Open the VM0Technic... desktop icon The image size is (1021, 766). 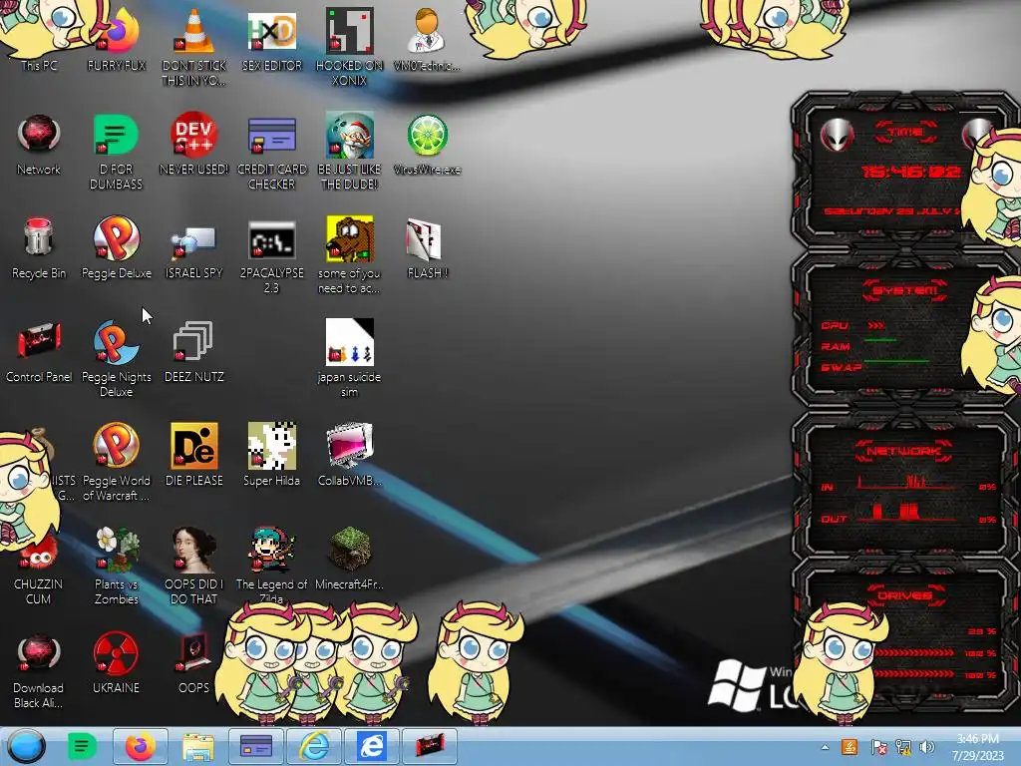pyautogui.click(x=427, y=40)
